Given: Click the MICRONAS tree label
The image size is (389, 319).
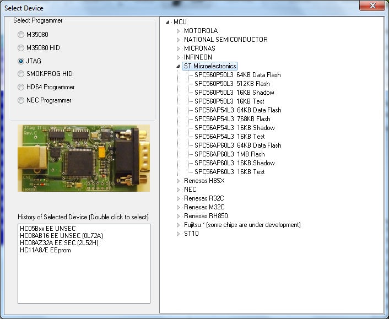Looking at the screenshot, I should point(199,48).
